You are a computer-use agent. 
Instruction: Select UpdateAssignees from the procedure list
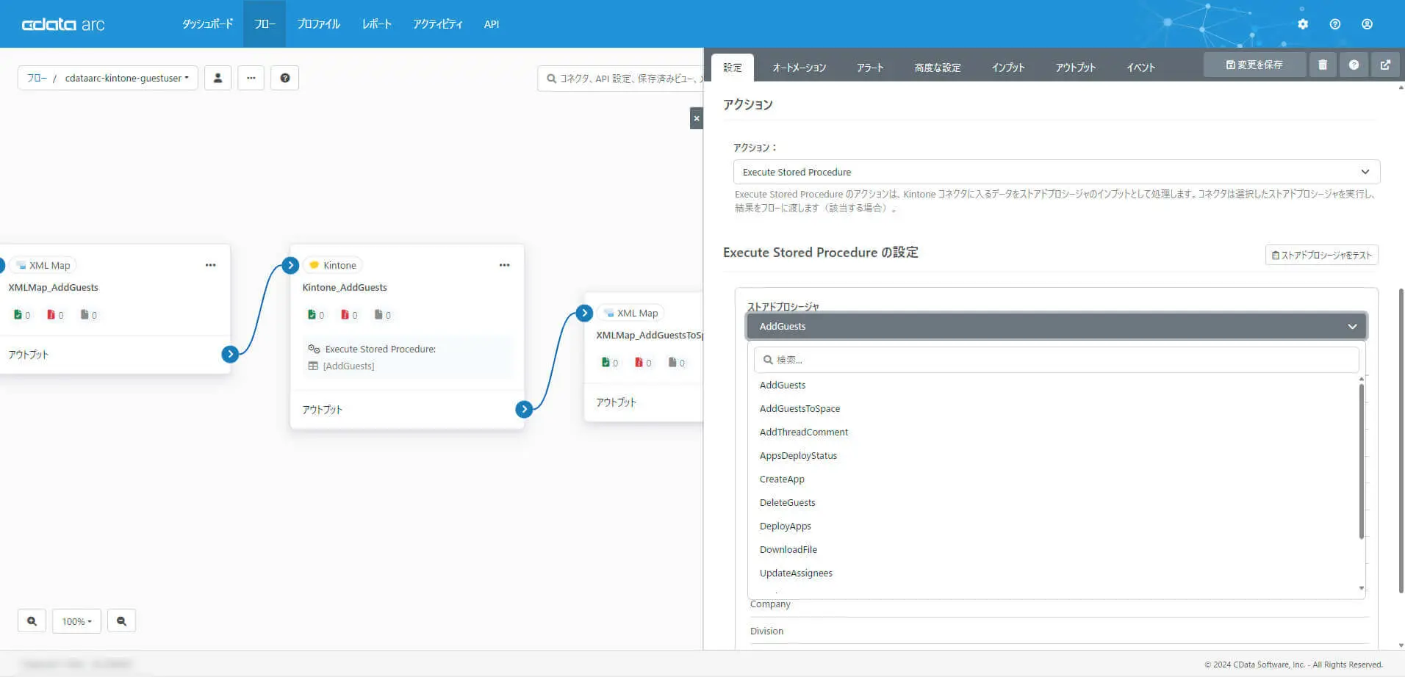pos(796,573)
